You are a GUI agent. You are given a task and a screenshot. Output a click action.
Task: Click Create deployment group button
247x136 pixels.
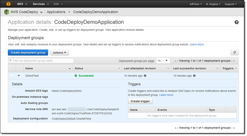28,52
